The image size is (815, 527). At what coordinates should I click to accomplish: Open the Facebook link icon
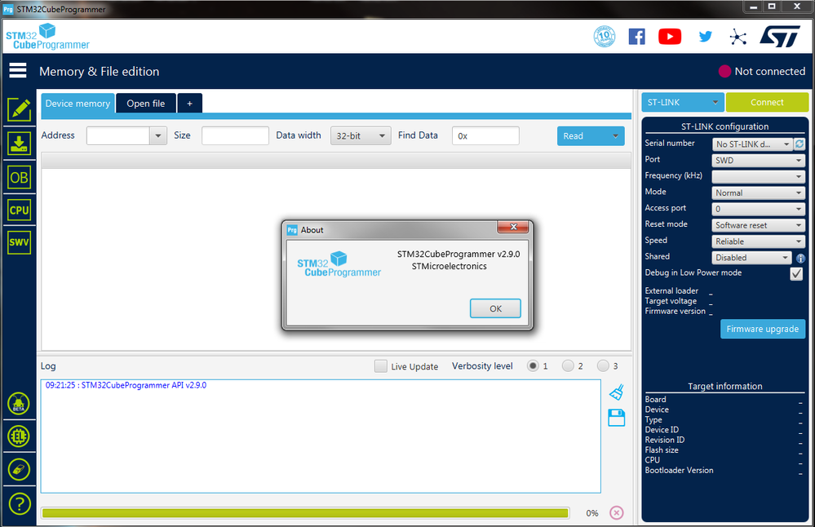click(x=636, y=37)
